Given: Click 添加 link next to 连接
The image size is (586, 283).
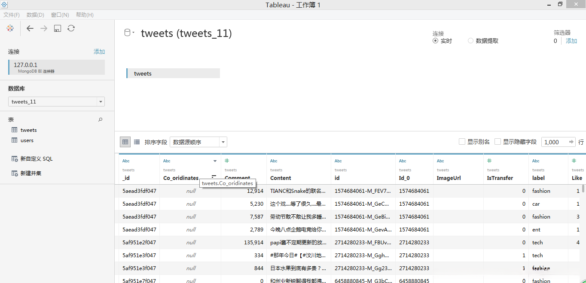Looking at the screenshot, I should [99, 52].
